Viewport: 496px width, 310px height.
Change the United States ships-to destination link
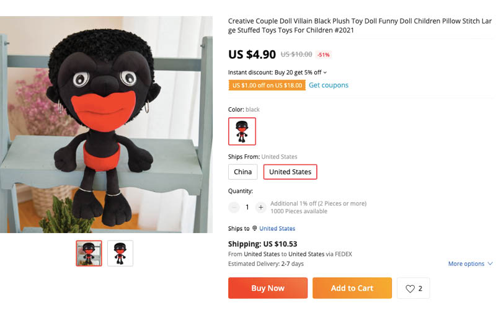coord(277,228)
